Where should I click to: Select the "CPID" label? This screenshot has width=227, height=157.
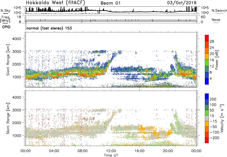click(x=6, y=27)
